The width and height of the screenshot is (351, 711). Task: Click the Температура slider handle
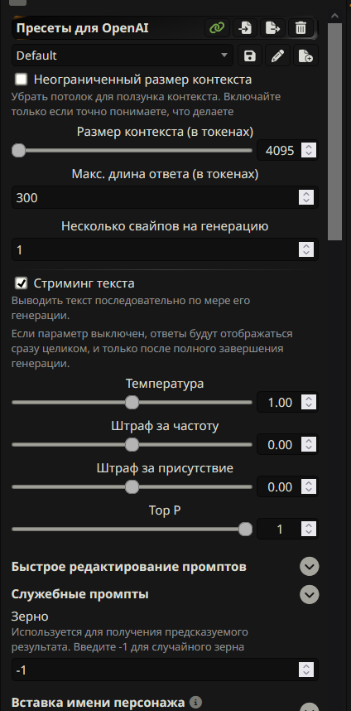click(x=132, y=402)
